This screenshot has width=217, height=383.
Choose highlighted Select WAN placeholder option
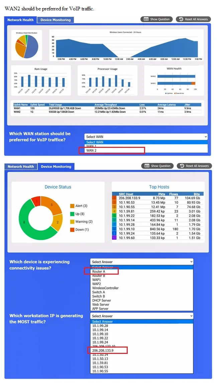(146, 142)
